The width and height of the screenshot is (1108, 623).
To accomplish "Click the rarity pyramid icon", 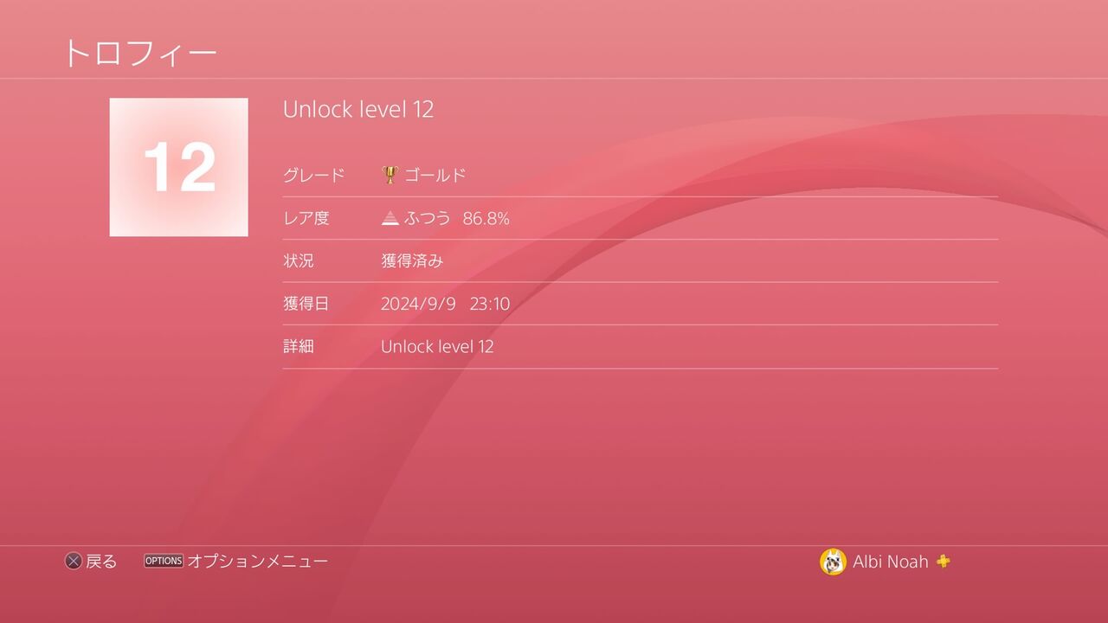I will (390, 218).
